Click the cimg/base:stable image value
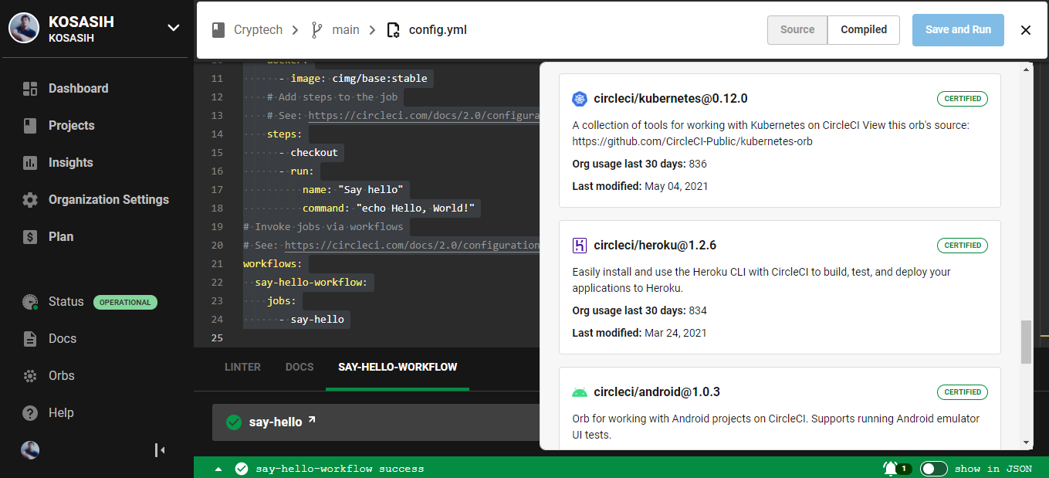 pyautogui.click(x=379, y=78)
